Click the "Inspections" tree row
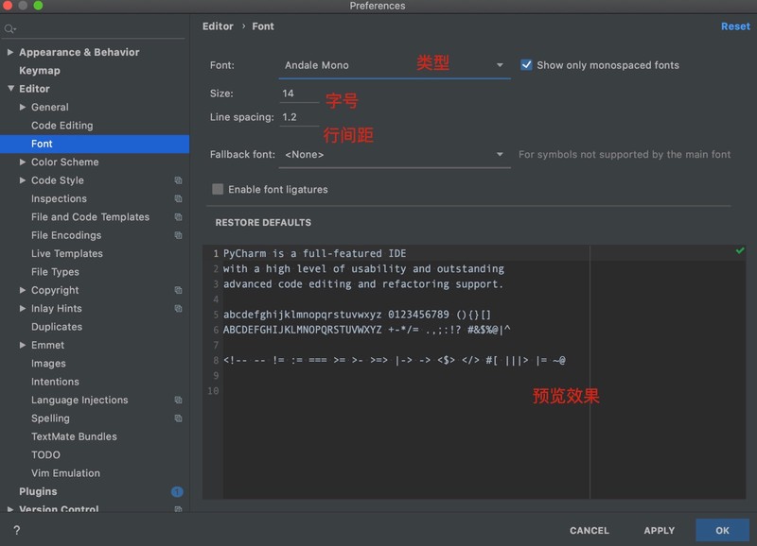 click(x=95, y=198)
